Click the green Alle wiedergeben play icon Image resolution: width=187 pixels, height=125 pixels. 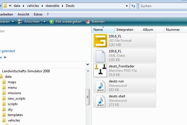(x=52, y=22)
